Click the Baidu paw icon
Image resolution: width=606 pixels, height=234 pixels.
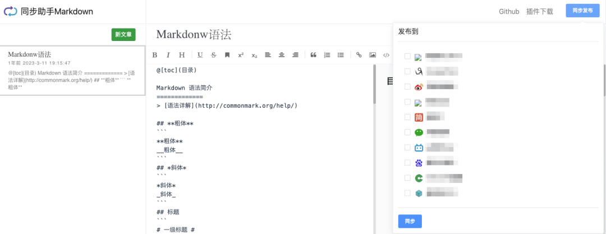point(419,163)
